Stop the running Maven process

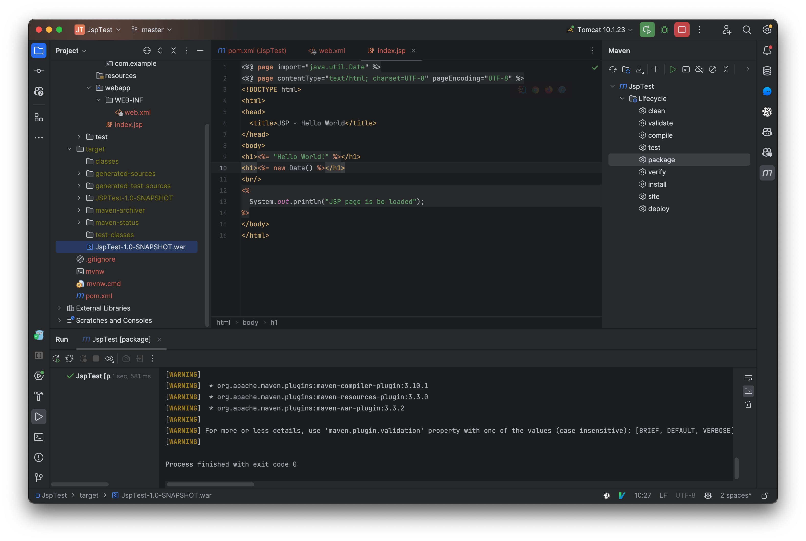click(x=96, y=358)
